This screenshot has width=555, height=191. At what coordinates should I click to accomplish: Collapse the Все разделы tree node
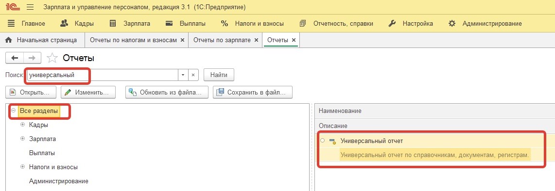pyautogui.click(x=14, y=111)
